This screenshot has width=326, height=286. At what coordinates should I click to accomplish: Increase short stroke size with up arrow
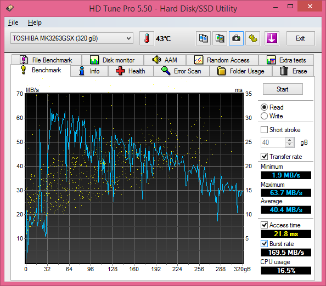(x=290, y=140)
